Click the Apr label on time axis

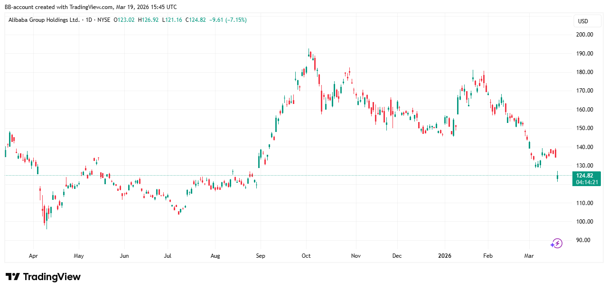click(x=33, y=256)
